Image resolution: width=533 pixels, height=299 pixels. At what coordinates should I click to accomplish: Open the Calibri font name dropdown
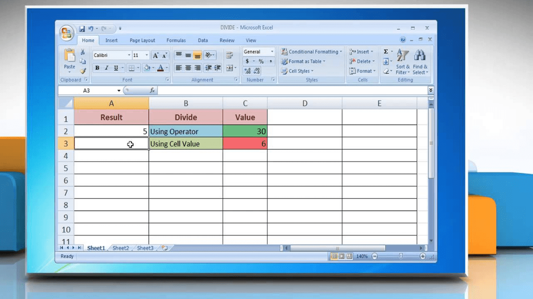coord(129,55)
